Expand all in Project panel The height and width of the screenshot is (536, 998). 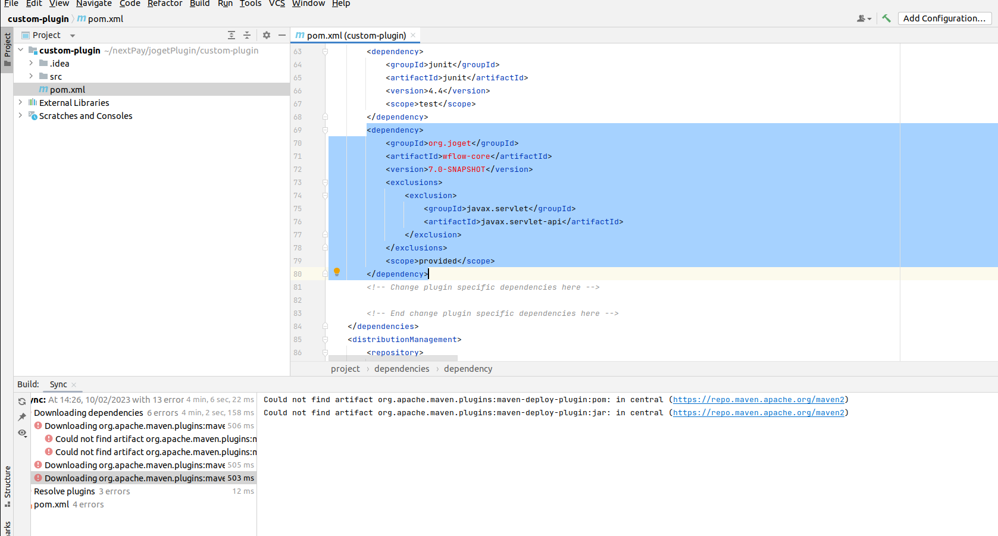click(231, 35)
